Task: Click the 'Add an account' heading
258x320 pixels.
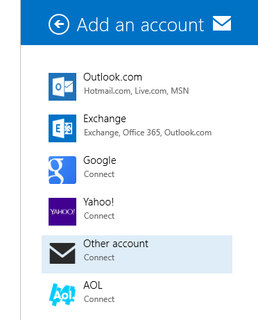Action: [141, 24]
